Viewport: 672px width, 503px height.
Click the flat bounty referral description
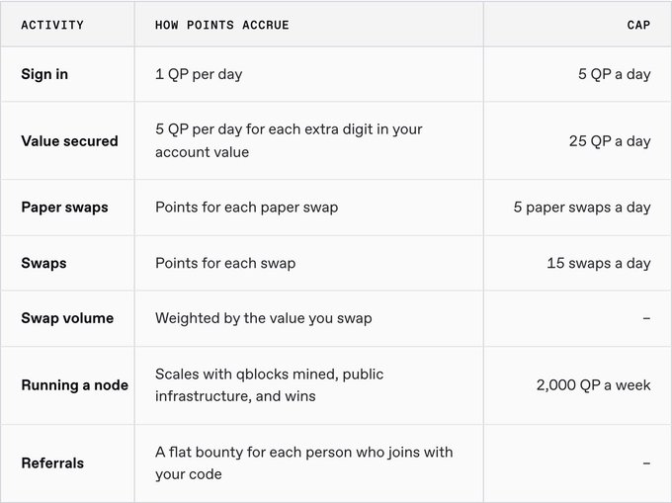303,463
